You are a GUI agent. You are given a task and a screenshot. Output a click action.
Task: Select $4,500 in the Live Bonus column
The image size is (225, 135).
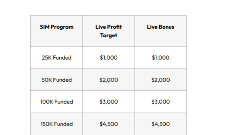click(161, 124)
